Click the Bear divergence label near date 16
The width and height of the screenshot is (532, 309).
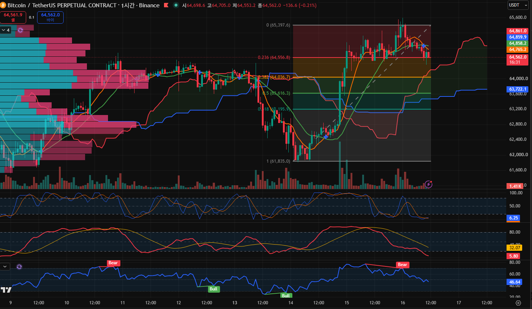(403, 265)
